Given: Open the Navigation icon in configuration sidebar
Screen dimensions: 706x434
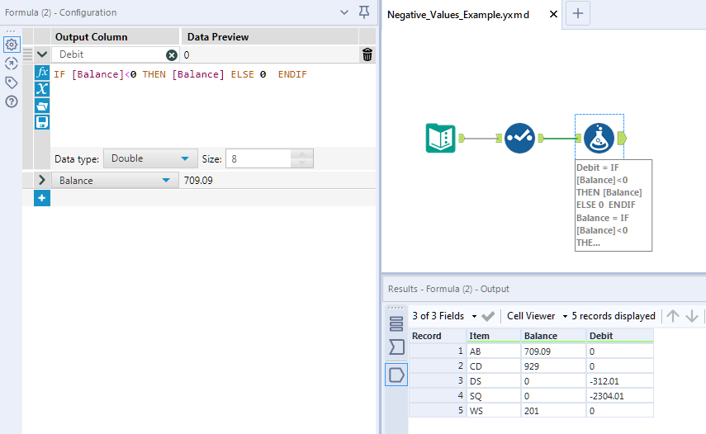Looking at the screenshot, I should 12,64.
